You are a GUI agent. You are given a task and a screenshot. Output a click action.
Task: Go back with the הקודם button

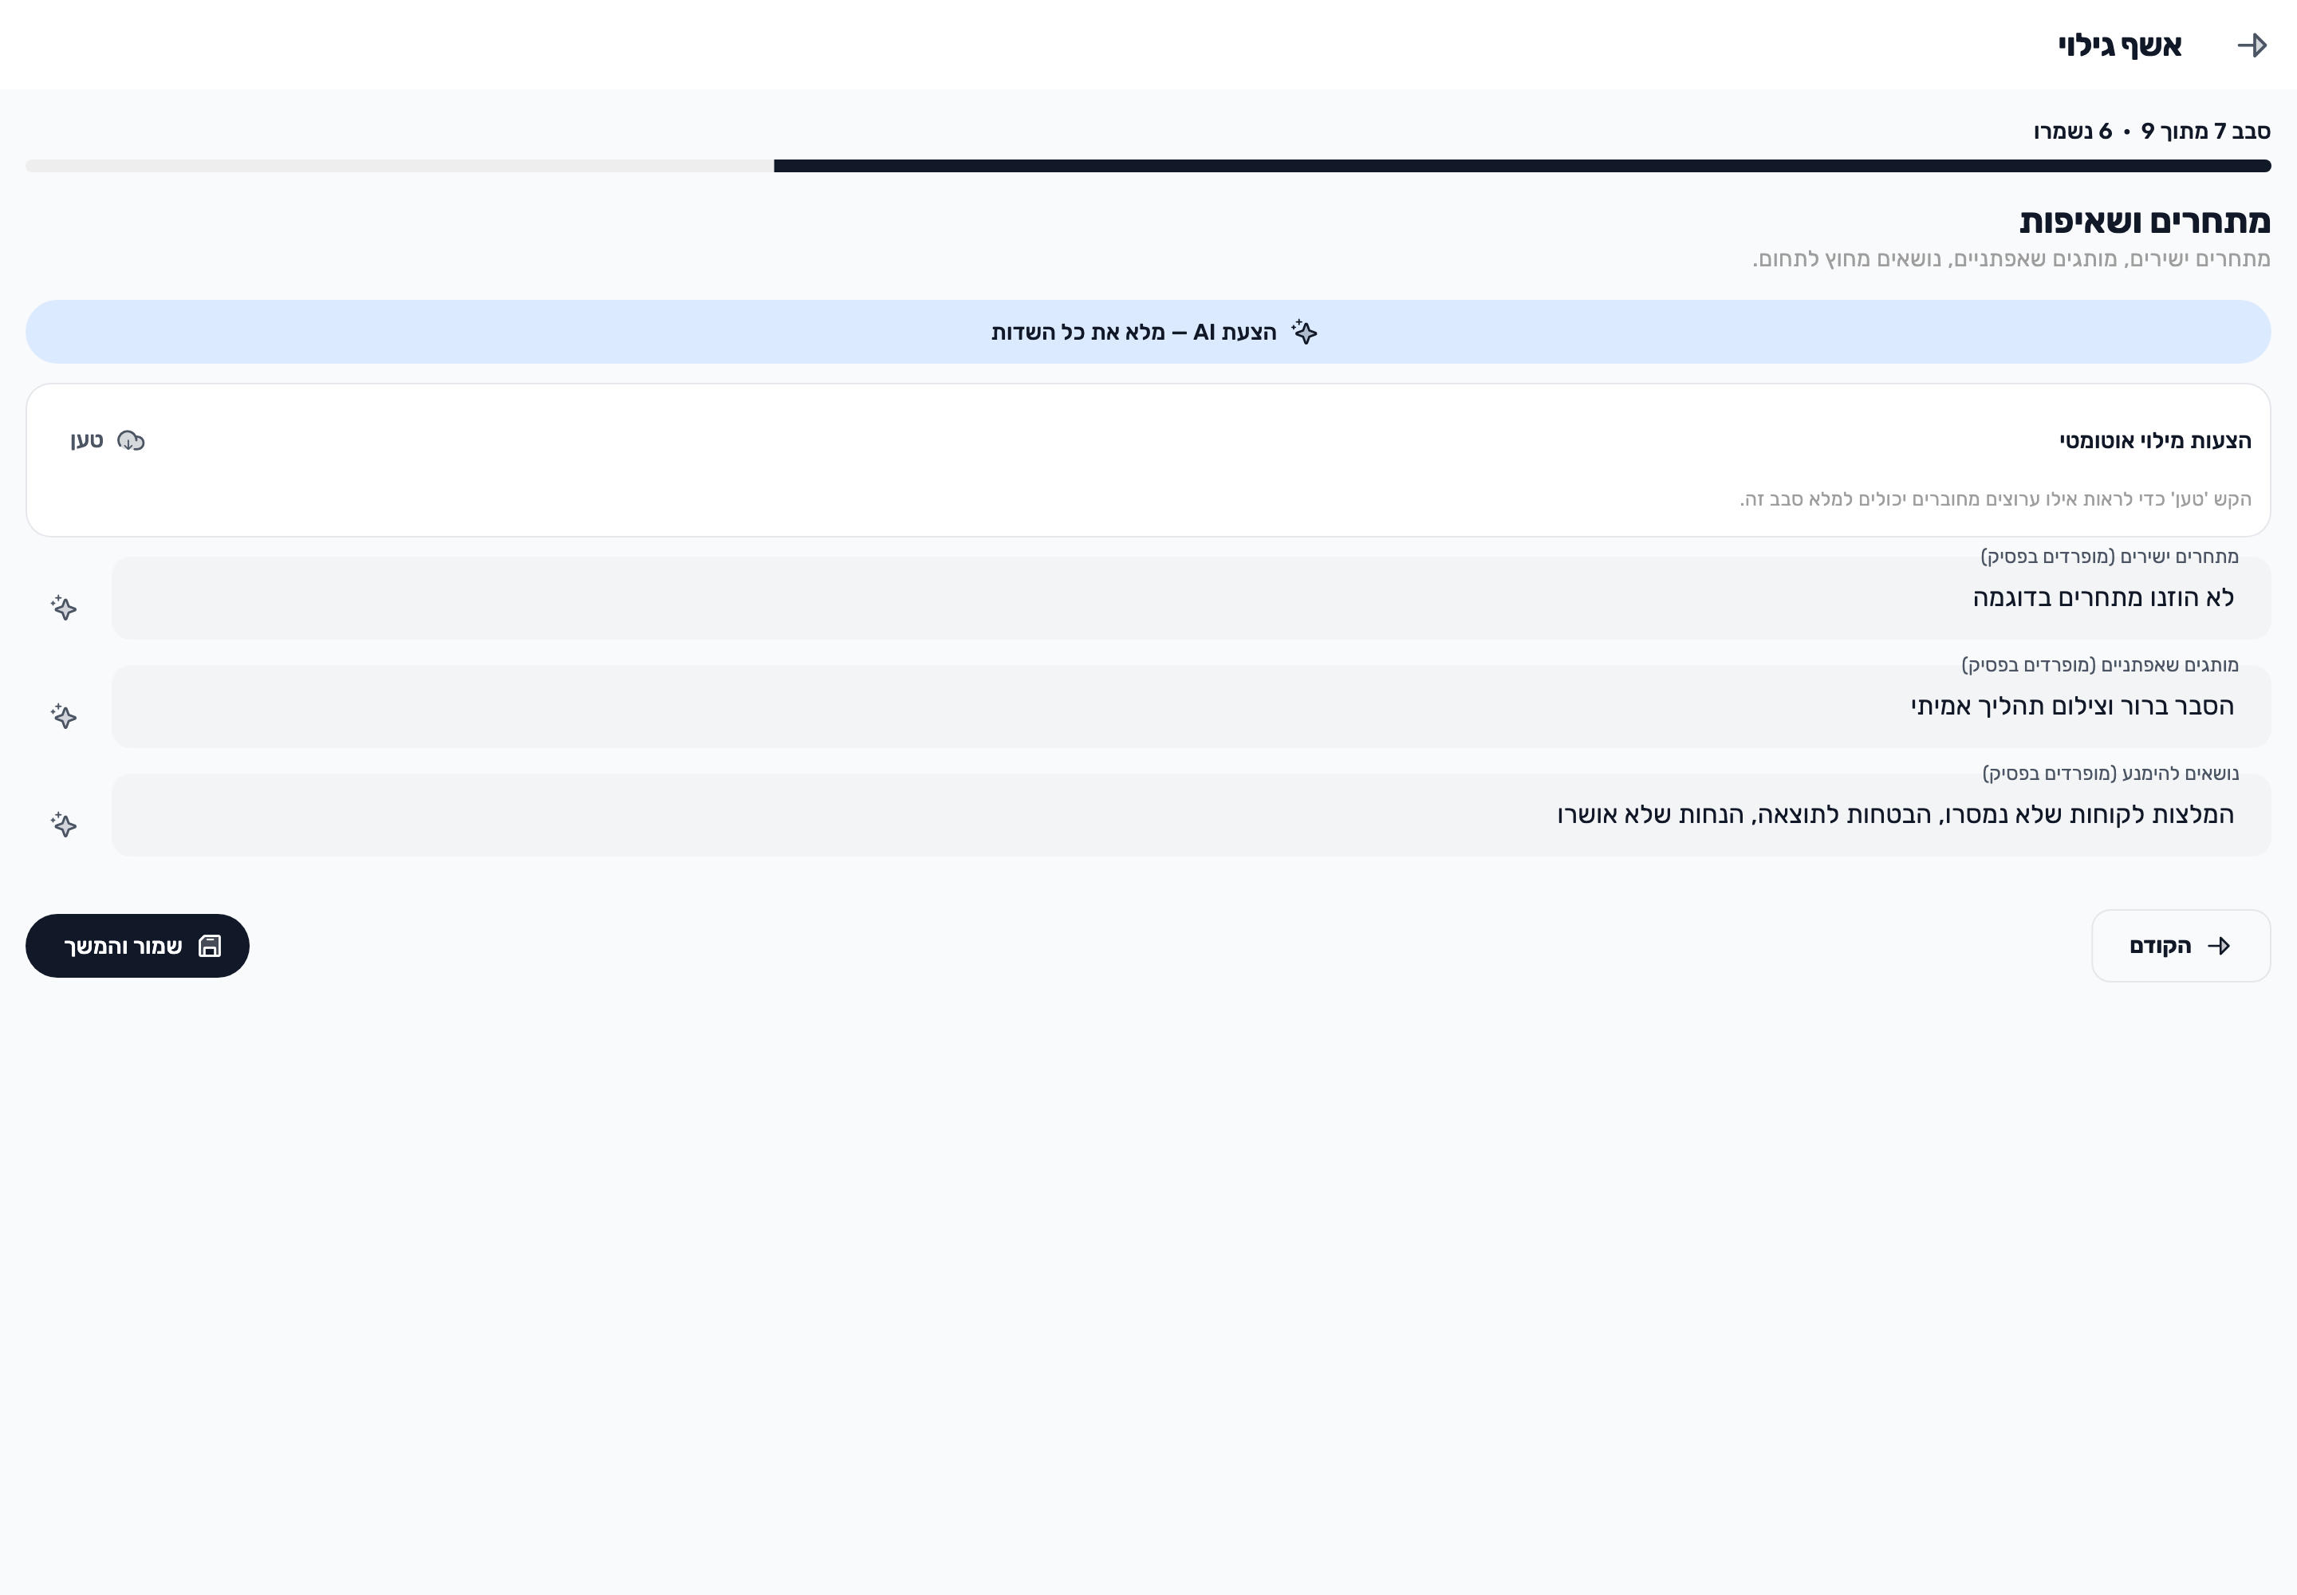[x=2181, y=947]
